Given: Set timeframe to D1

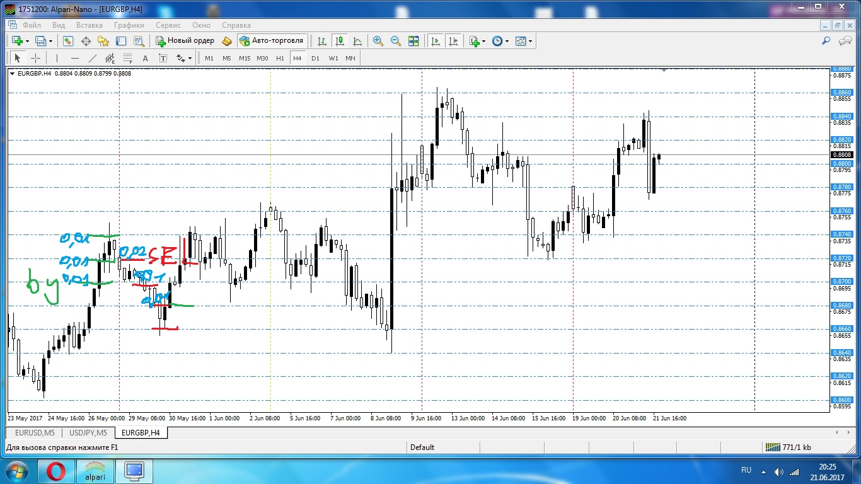Looking at the screenshot, I should coord(315,58).
